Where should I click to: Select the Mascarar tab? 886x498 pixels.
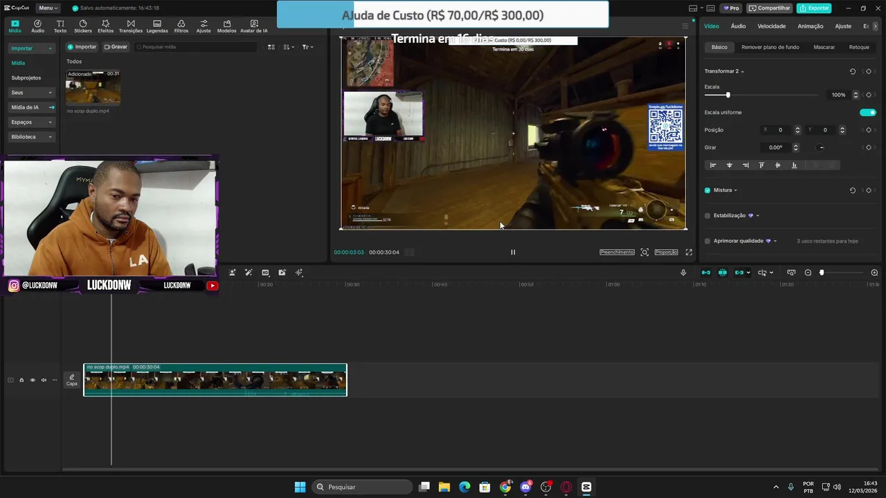[x=824, y=47]
